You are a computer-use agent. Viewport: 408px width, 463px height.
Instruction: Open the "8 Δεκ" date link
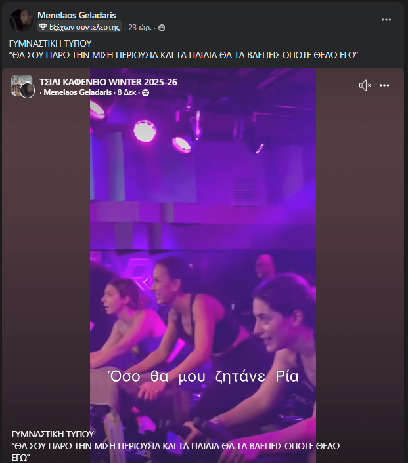(127, 93)
